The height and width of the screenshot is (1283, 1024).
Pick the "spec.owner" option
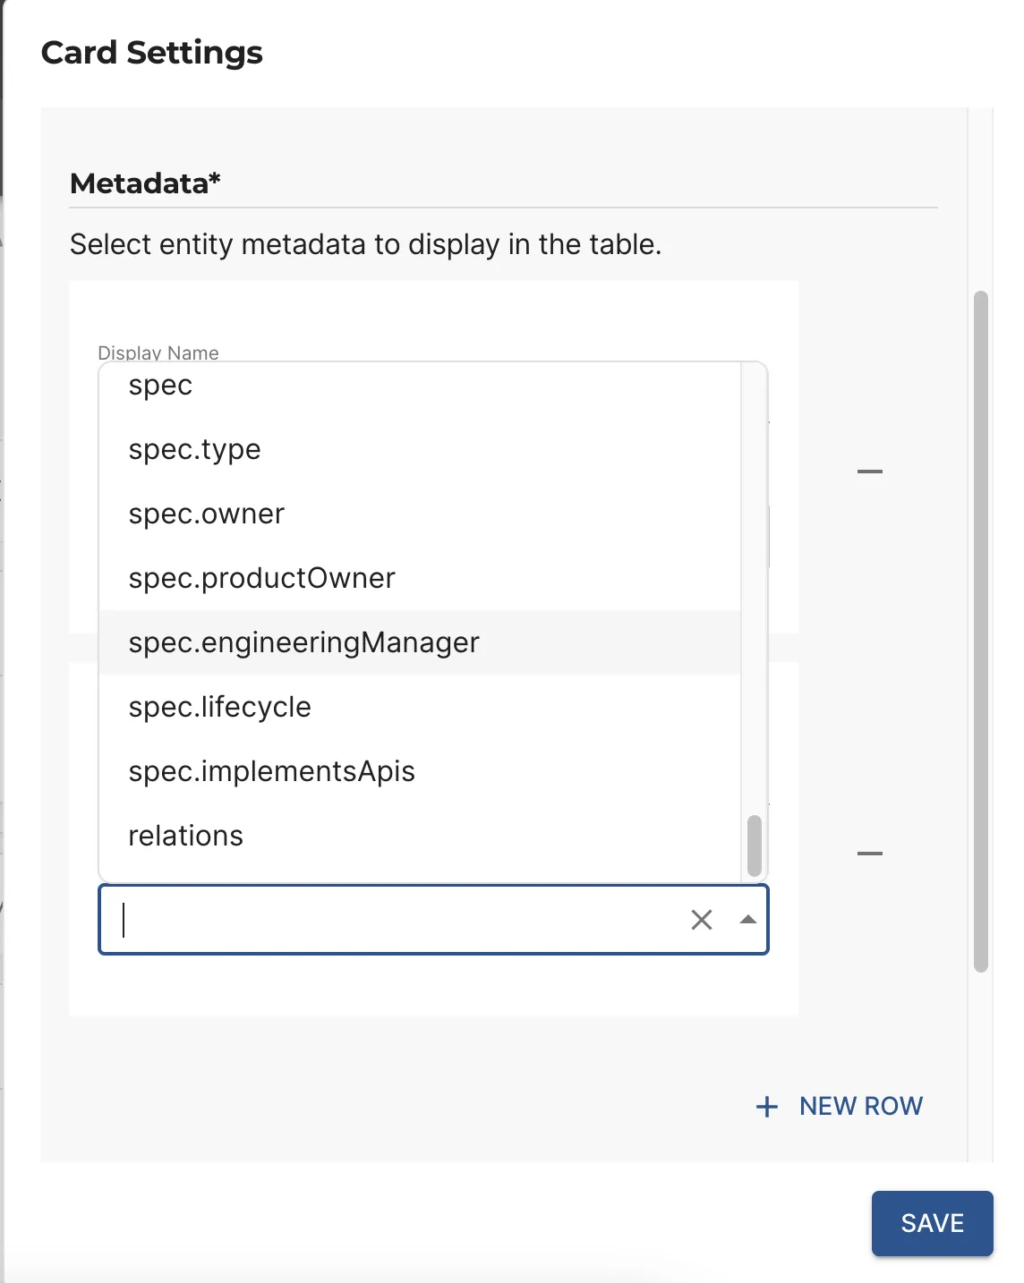tap(207, 514)
